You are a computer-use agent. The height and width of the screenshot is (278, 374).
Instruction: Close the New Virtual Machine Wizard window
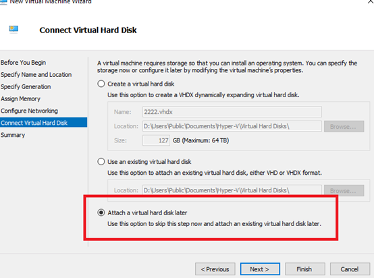pyautogui.click(x=371, y=1)
